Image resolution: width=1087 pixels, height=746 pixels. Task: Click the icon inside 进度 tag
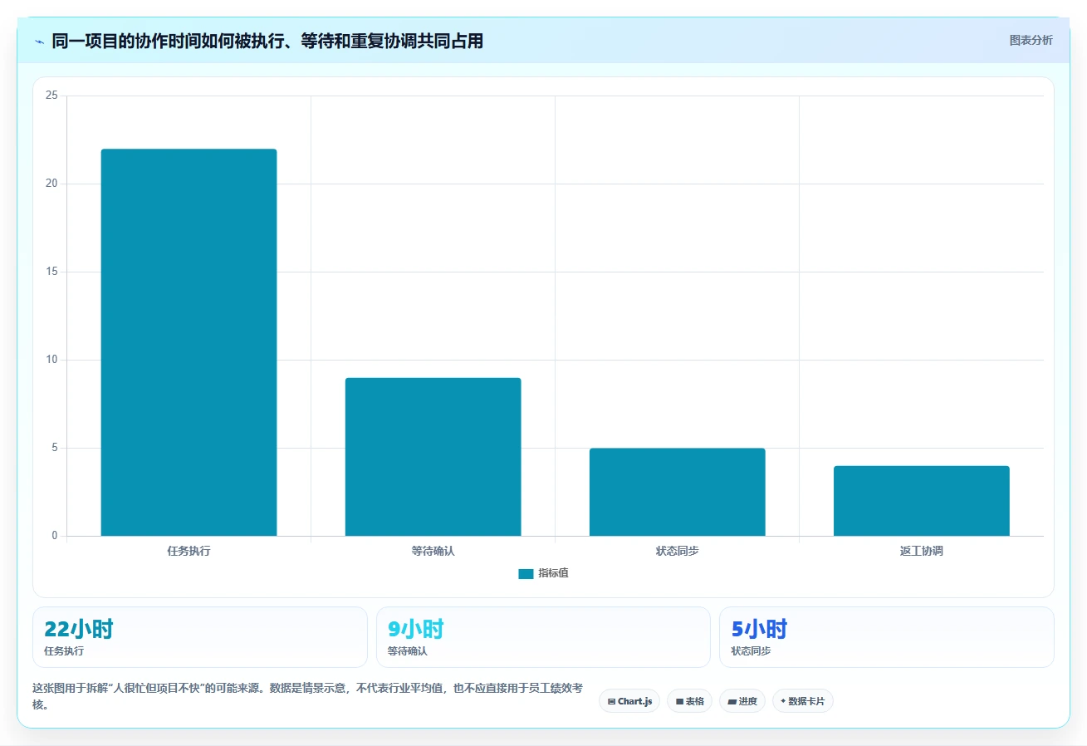click(732, 702)
